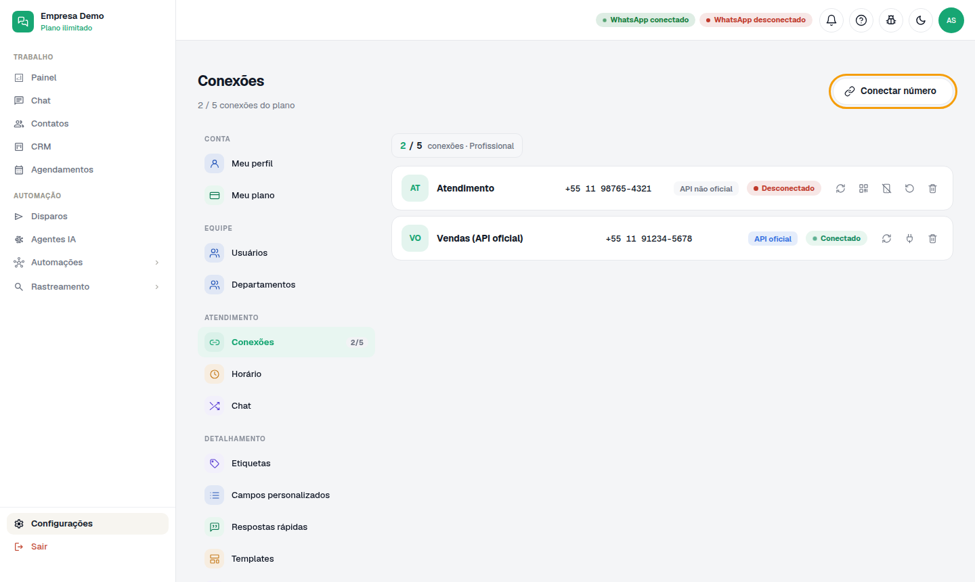This screenshot has width=975, height=582.
Task: Refresh the Vendas (API oficial) connection
Action: (886, 239)
